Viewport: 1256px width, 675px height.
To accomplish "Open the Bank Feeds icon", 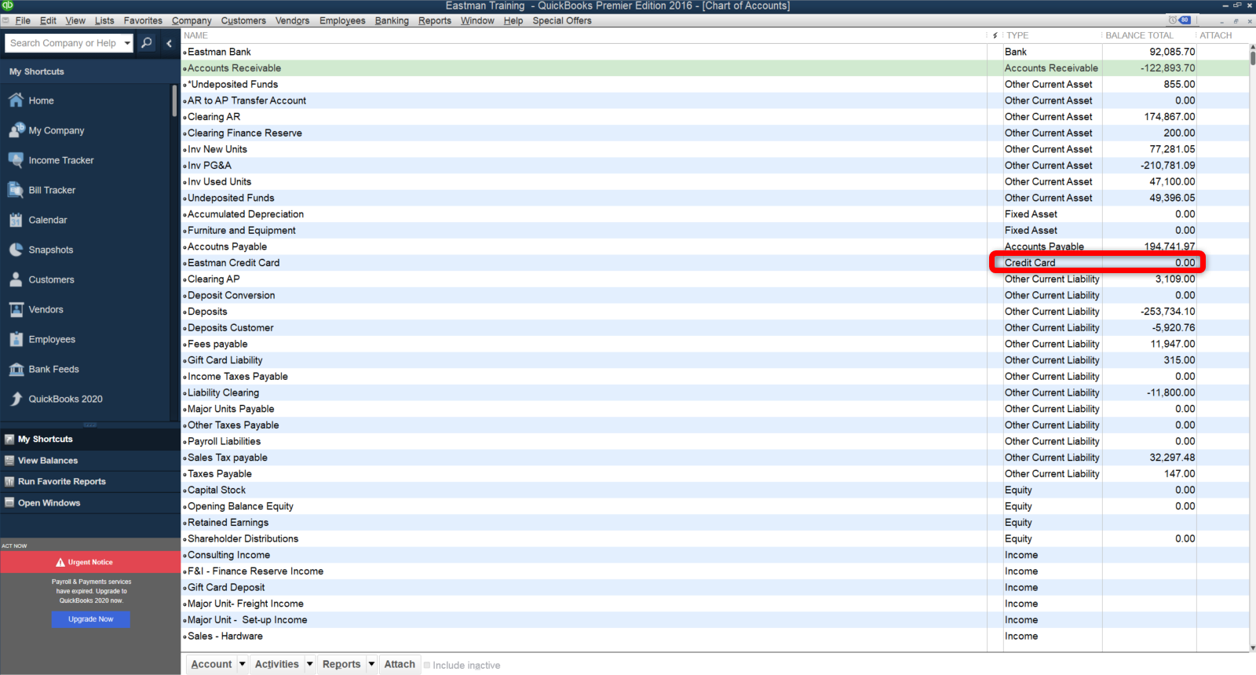I will tap(16, 369).
